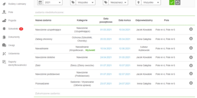The width and height of the screenshot is (197, 98).
Task: Open row menu for Zbiór
Action: tap(191, 66)
